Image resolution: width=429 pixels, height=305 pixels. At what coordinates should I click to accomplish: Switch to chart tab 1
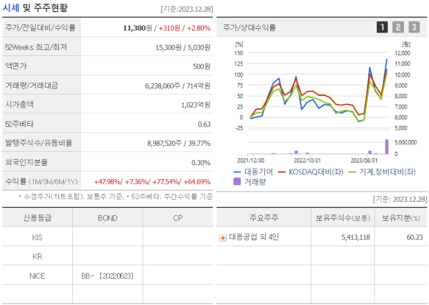[x=382, y=27]
